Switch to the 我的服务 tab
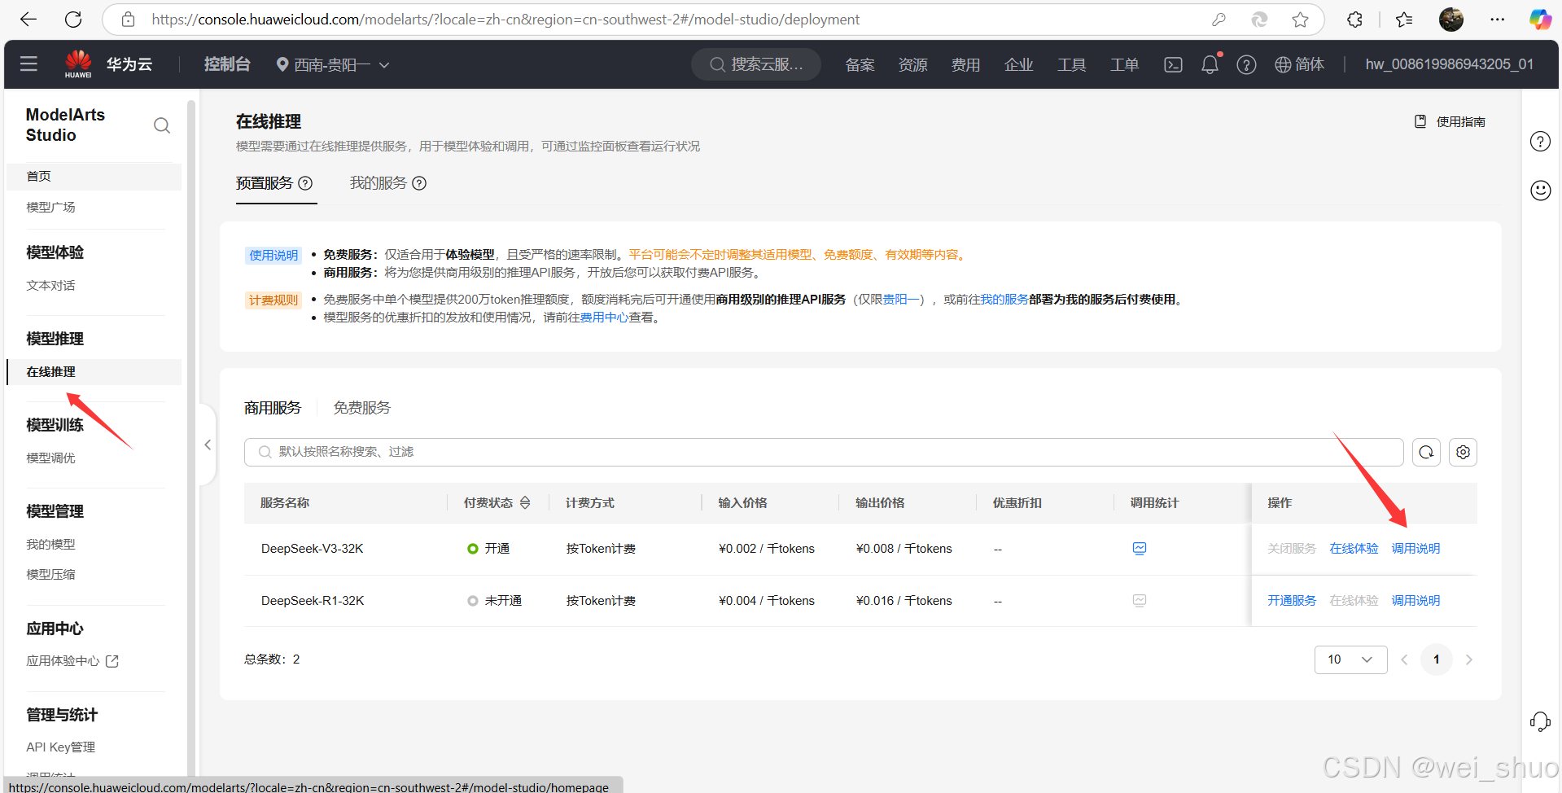The width and height of the screenshot is (1562, 793). 378,182
